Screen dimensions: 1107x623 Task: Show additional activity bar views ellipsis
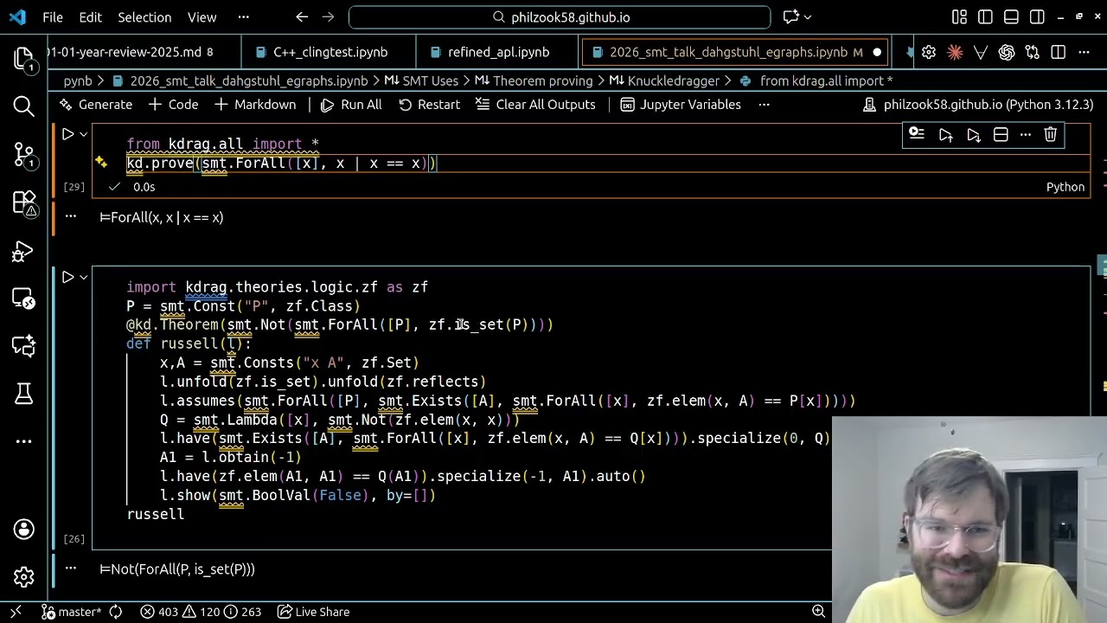(x=23, y=441)
